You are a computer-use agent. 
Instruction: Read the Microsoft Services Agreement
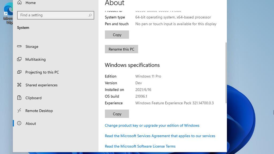(x=160, y=136)
